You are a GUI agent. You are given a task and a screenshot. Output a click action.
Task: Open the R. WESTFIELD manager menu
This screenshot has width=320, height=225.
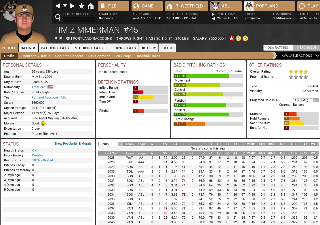point(186,6)
